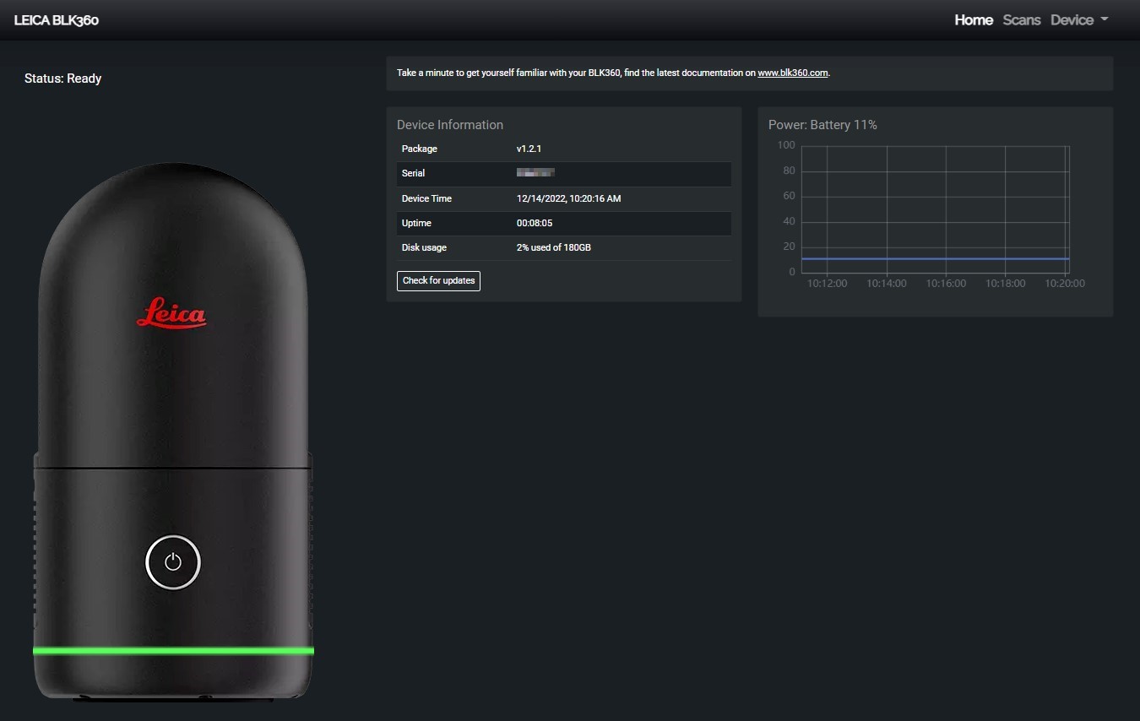Click the power button on the scanner image

173,561
